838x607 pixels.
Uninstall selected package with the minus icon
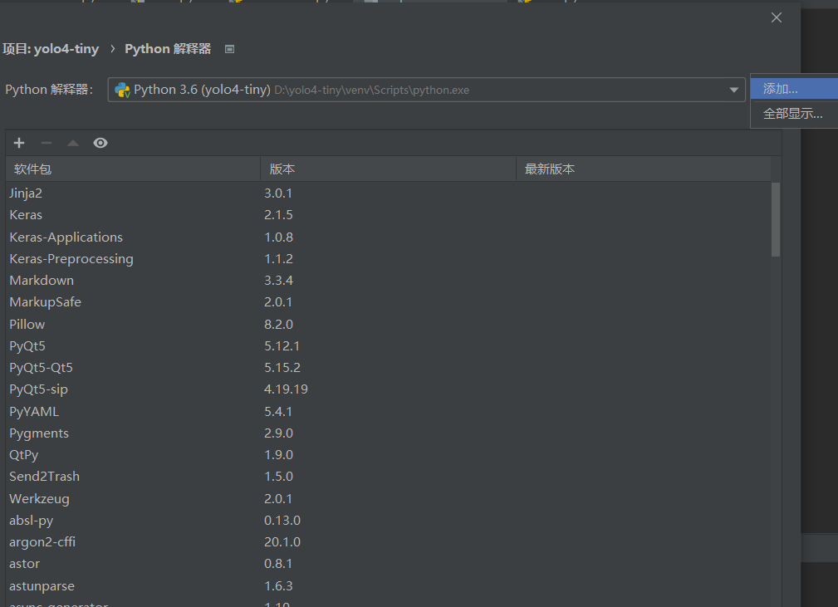click(46, 142)
